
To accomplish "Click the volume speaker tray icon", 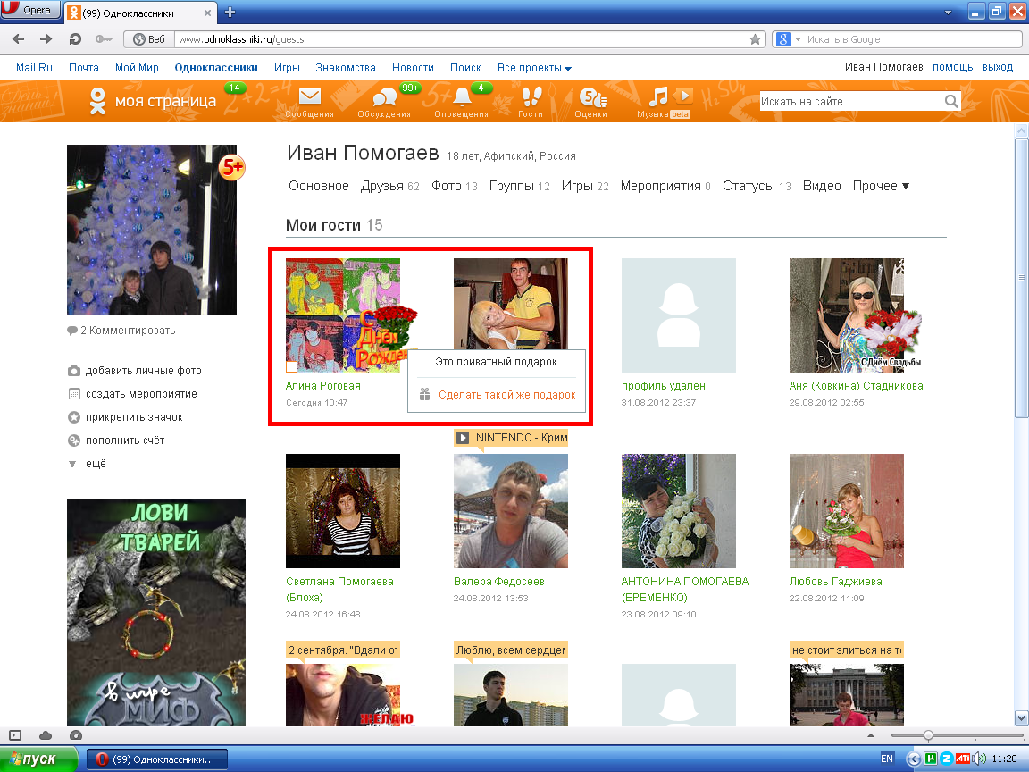I will click(x=979, y=759).
